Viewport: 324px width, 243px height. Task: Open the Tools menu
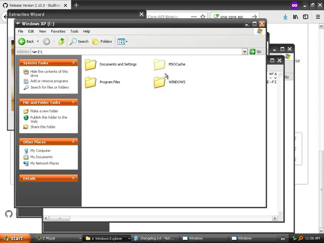click(x=74, y=31)
